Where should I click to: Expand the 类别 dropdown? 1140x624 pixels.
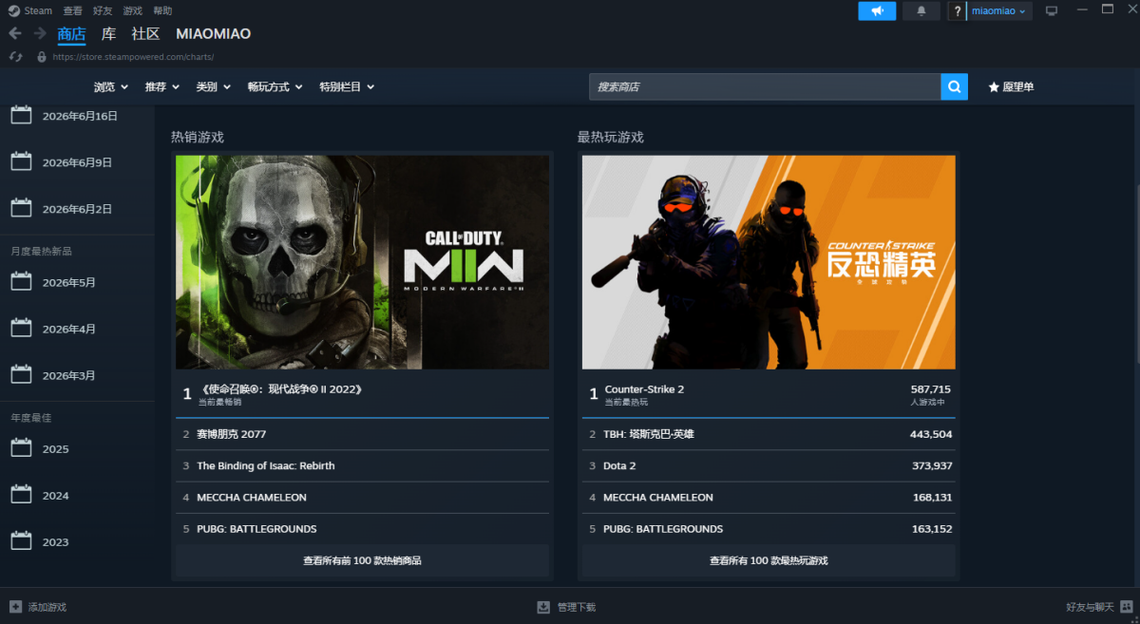[x=214, y=86]
